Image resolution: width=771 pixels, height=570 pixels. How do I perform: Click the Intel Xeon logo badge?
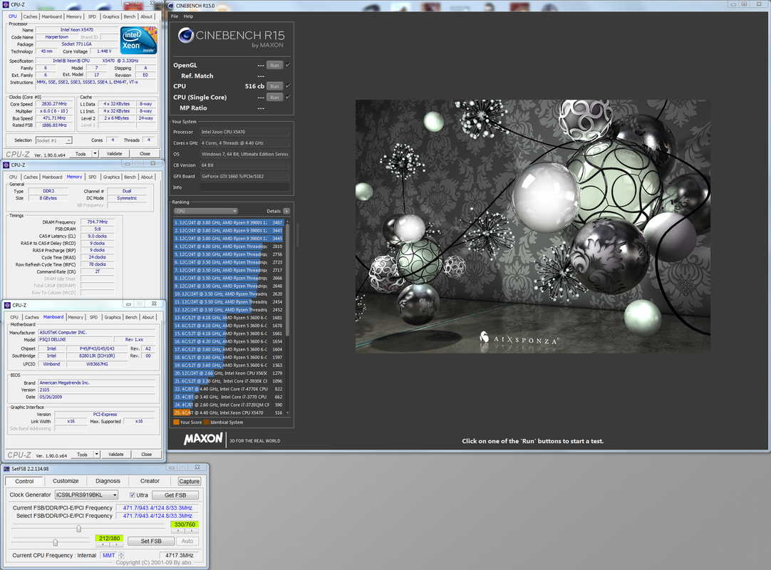click(x=139, y=40)
